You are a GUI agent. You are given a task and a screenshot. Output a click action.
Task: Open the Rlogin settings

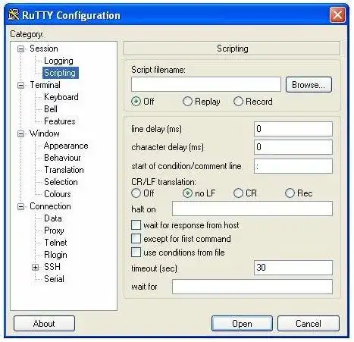tap(55, 255)
